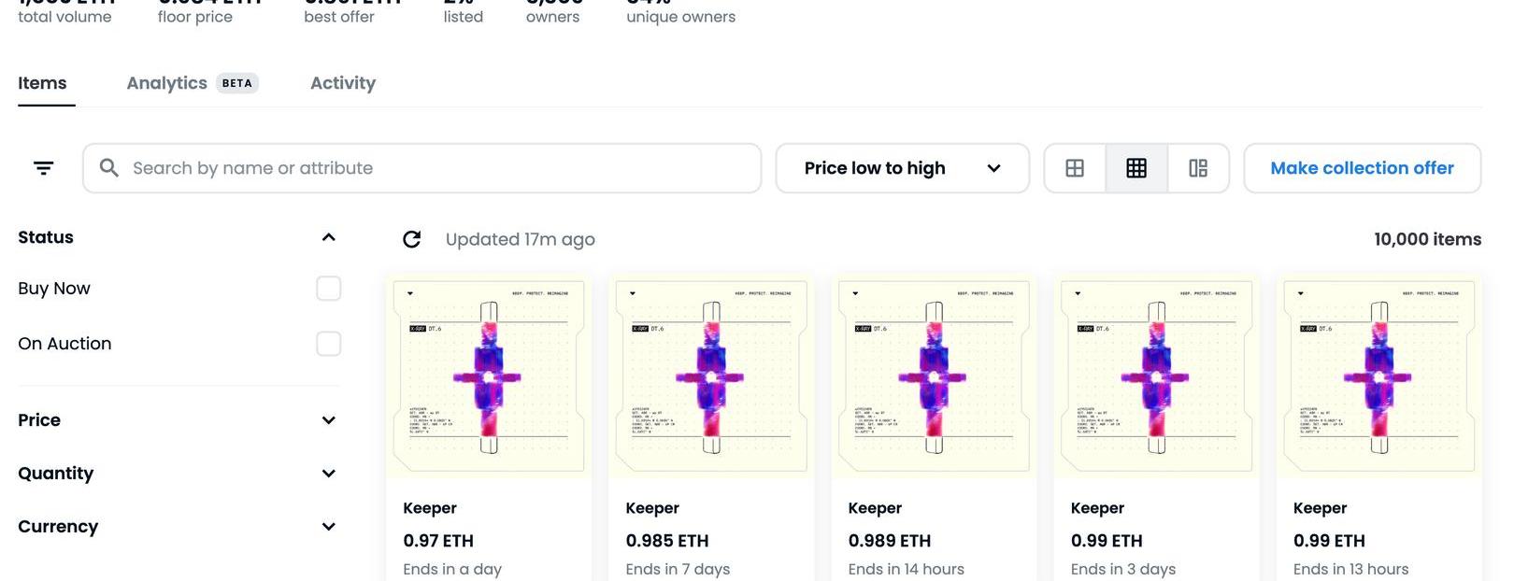Click Make collection offer button
This screenshot has width=1514, height=581.
pyautogui.click(x=1362, y=168)
